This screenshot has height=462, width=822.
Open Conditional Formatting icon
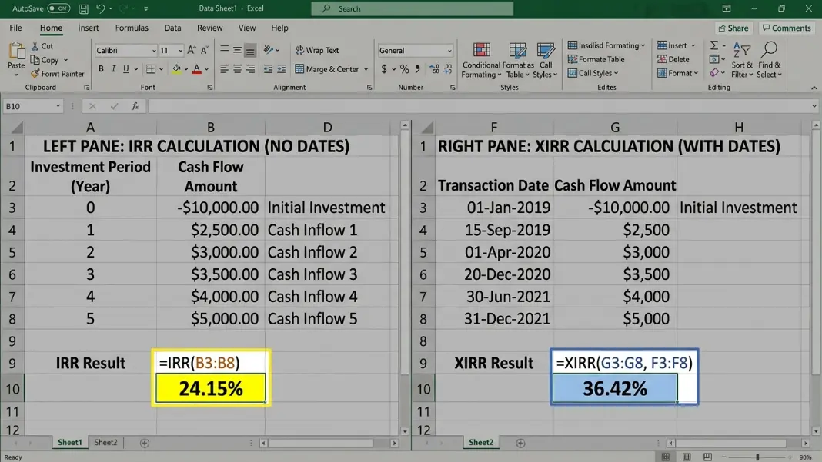(x=481, y=51)
